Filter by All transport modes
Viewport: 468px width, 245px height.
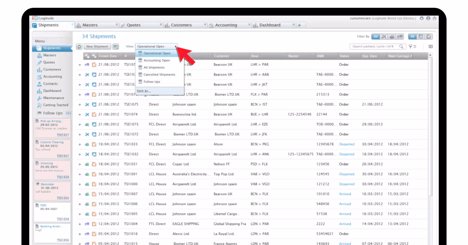[x=375, y=37]
